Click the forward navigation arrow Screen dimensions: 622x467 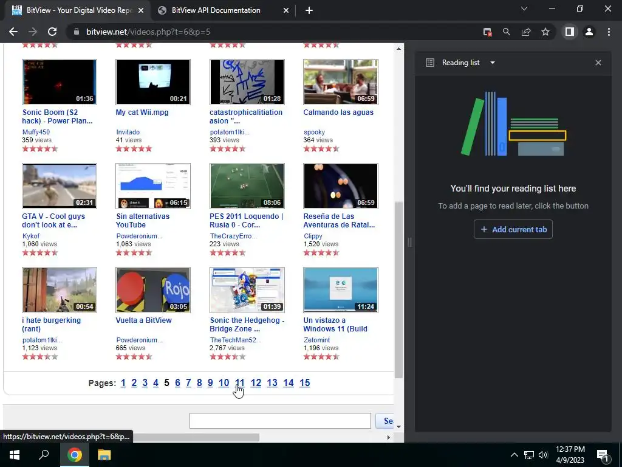(x=33, y=32)
